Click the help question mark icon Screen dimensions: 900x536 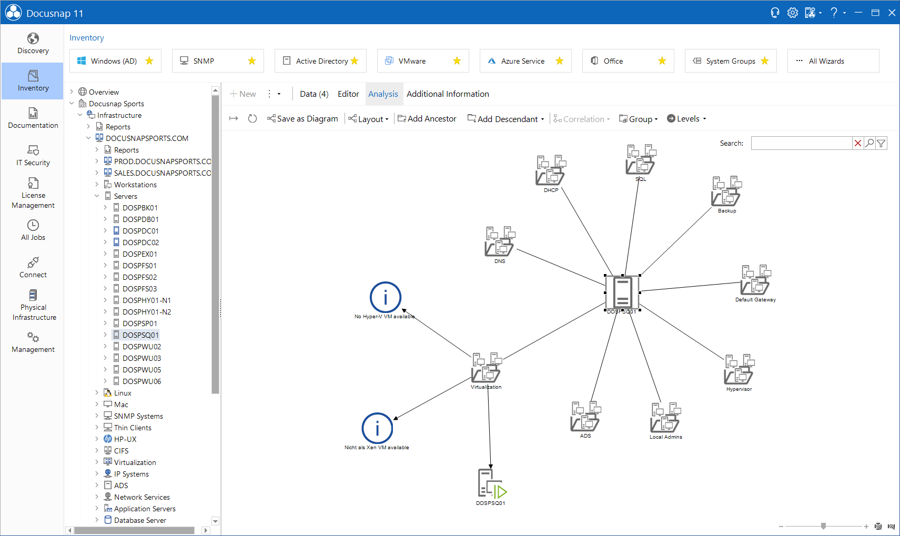[x=834, y=13]
